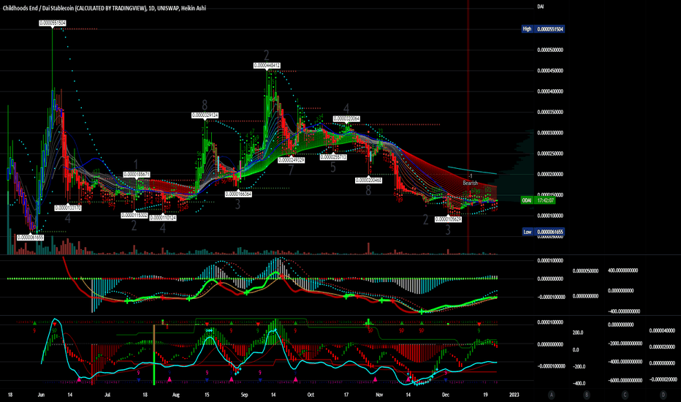Click the blue 'Low' price label
The width and height of the screenshot is (681, 402).
(x=528, y=232)
